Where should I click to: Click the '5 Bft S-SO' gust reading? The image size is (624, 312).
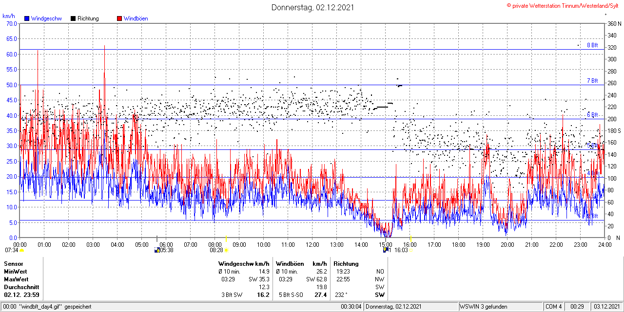292,294
